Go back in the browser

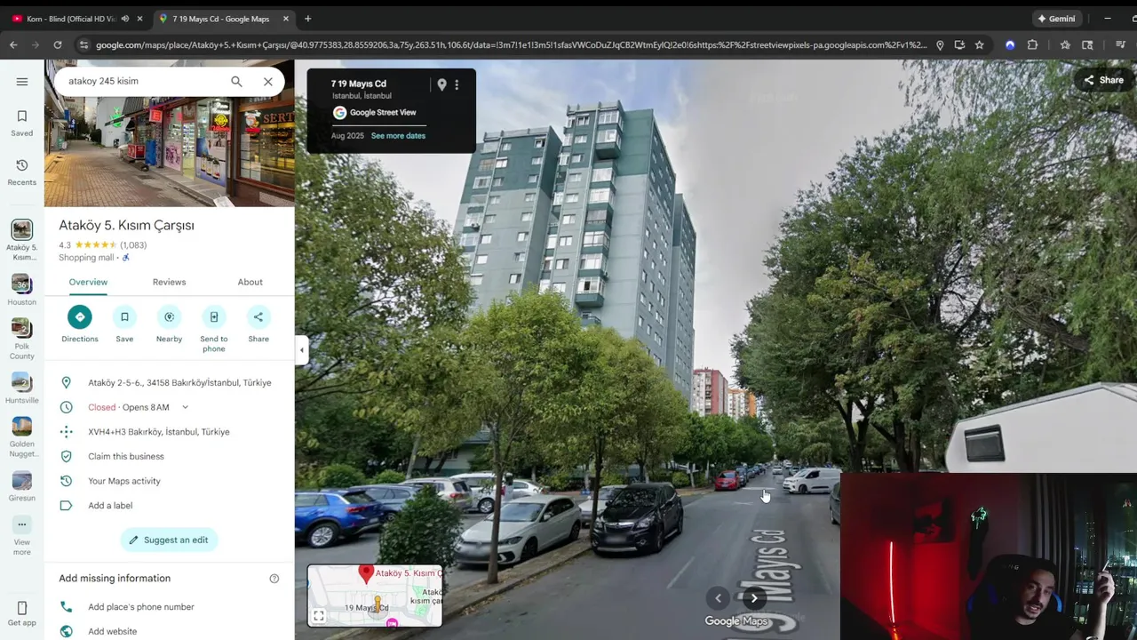tap(13, 44)
